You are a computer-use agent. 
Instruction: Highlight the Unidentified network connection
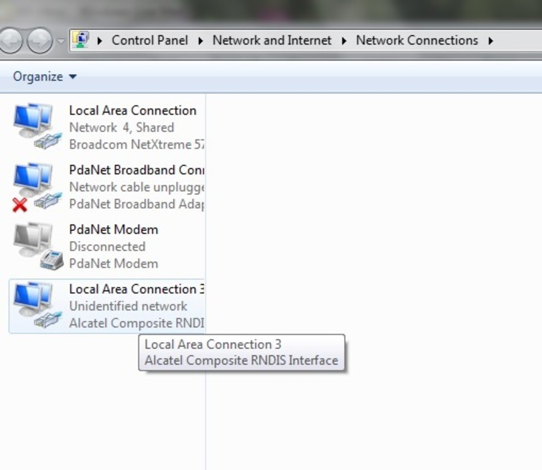128,306
